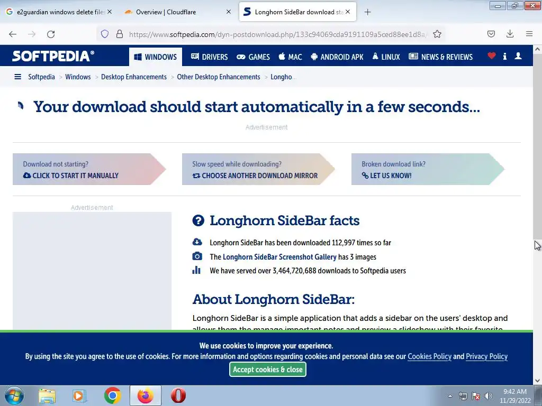Open the MAC section
This screenshot has width=542, height=406.
point(291,57)
